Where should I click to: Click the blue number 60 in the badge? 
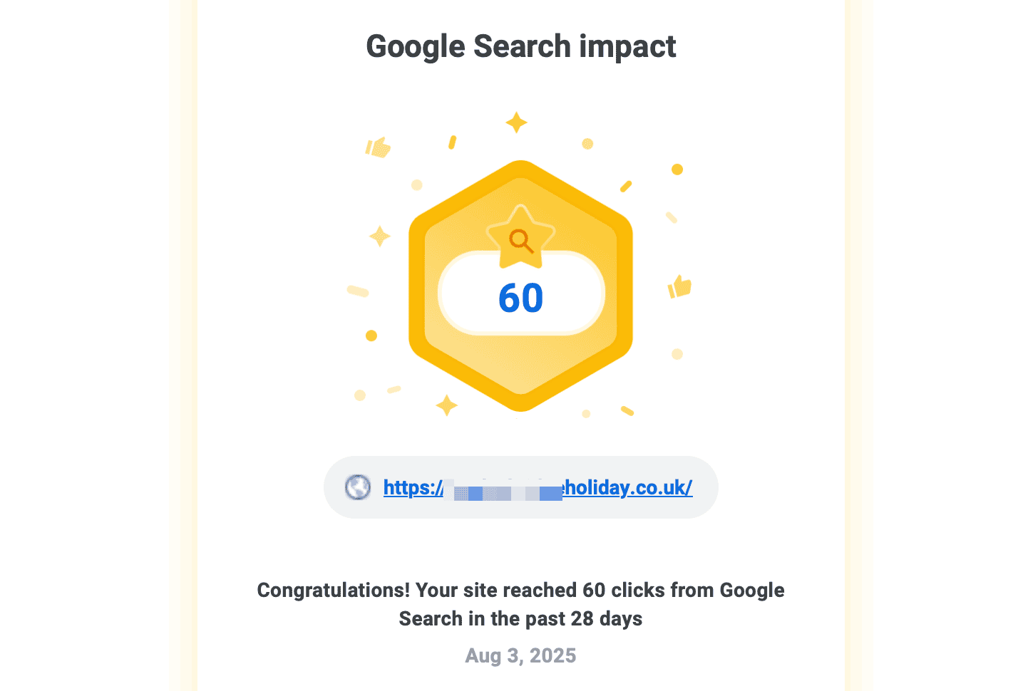[521, 298]
